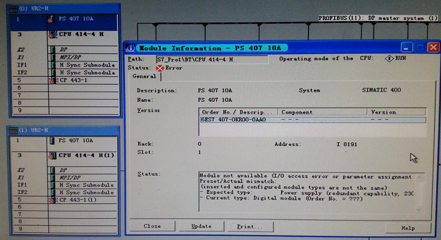
Task: Select empty slot 9 in rack 1
Action: pyautogui.click(x=64, y=229)
